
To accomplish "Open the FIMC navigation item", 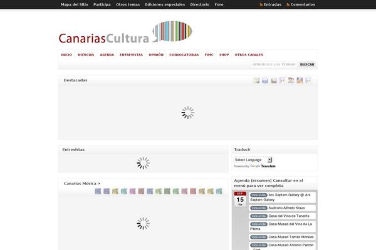I will (209, 55).
